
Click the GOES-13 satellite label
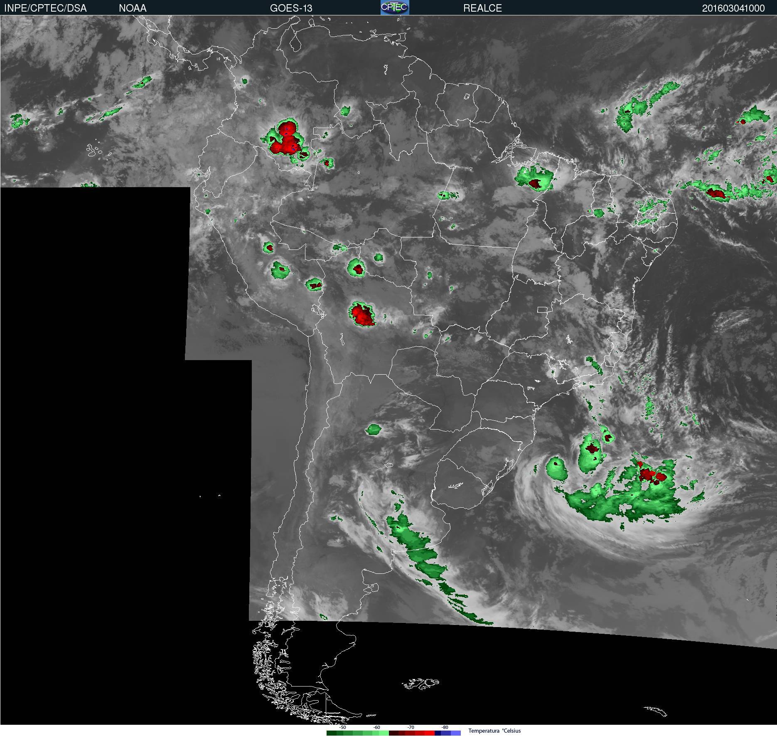291,8
